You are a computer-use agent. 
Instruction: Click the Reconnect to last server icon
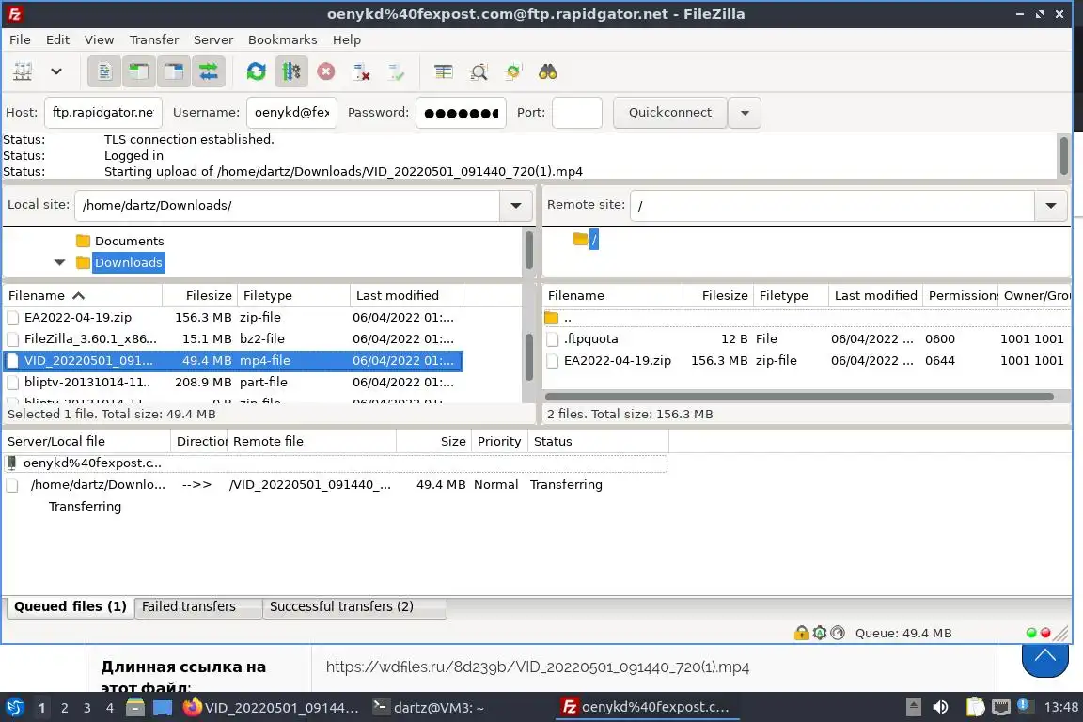pyautogui.click(x=396, y=71)
